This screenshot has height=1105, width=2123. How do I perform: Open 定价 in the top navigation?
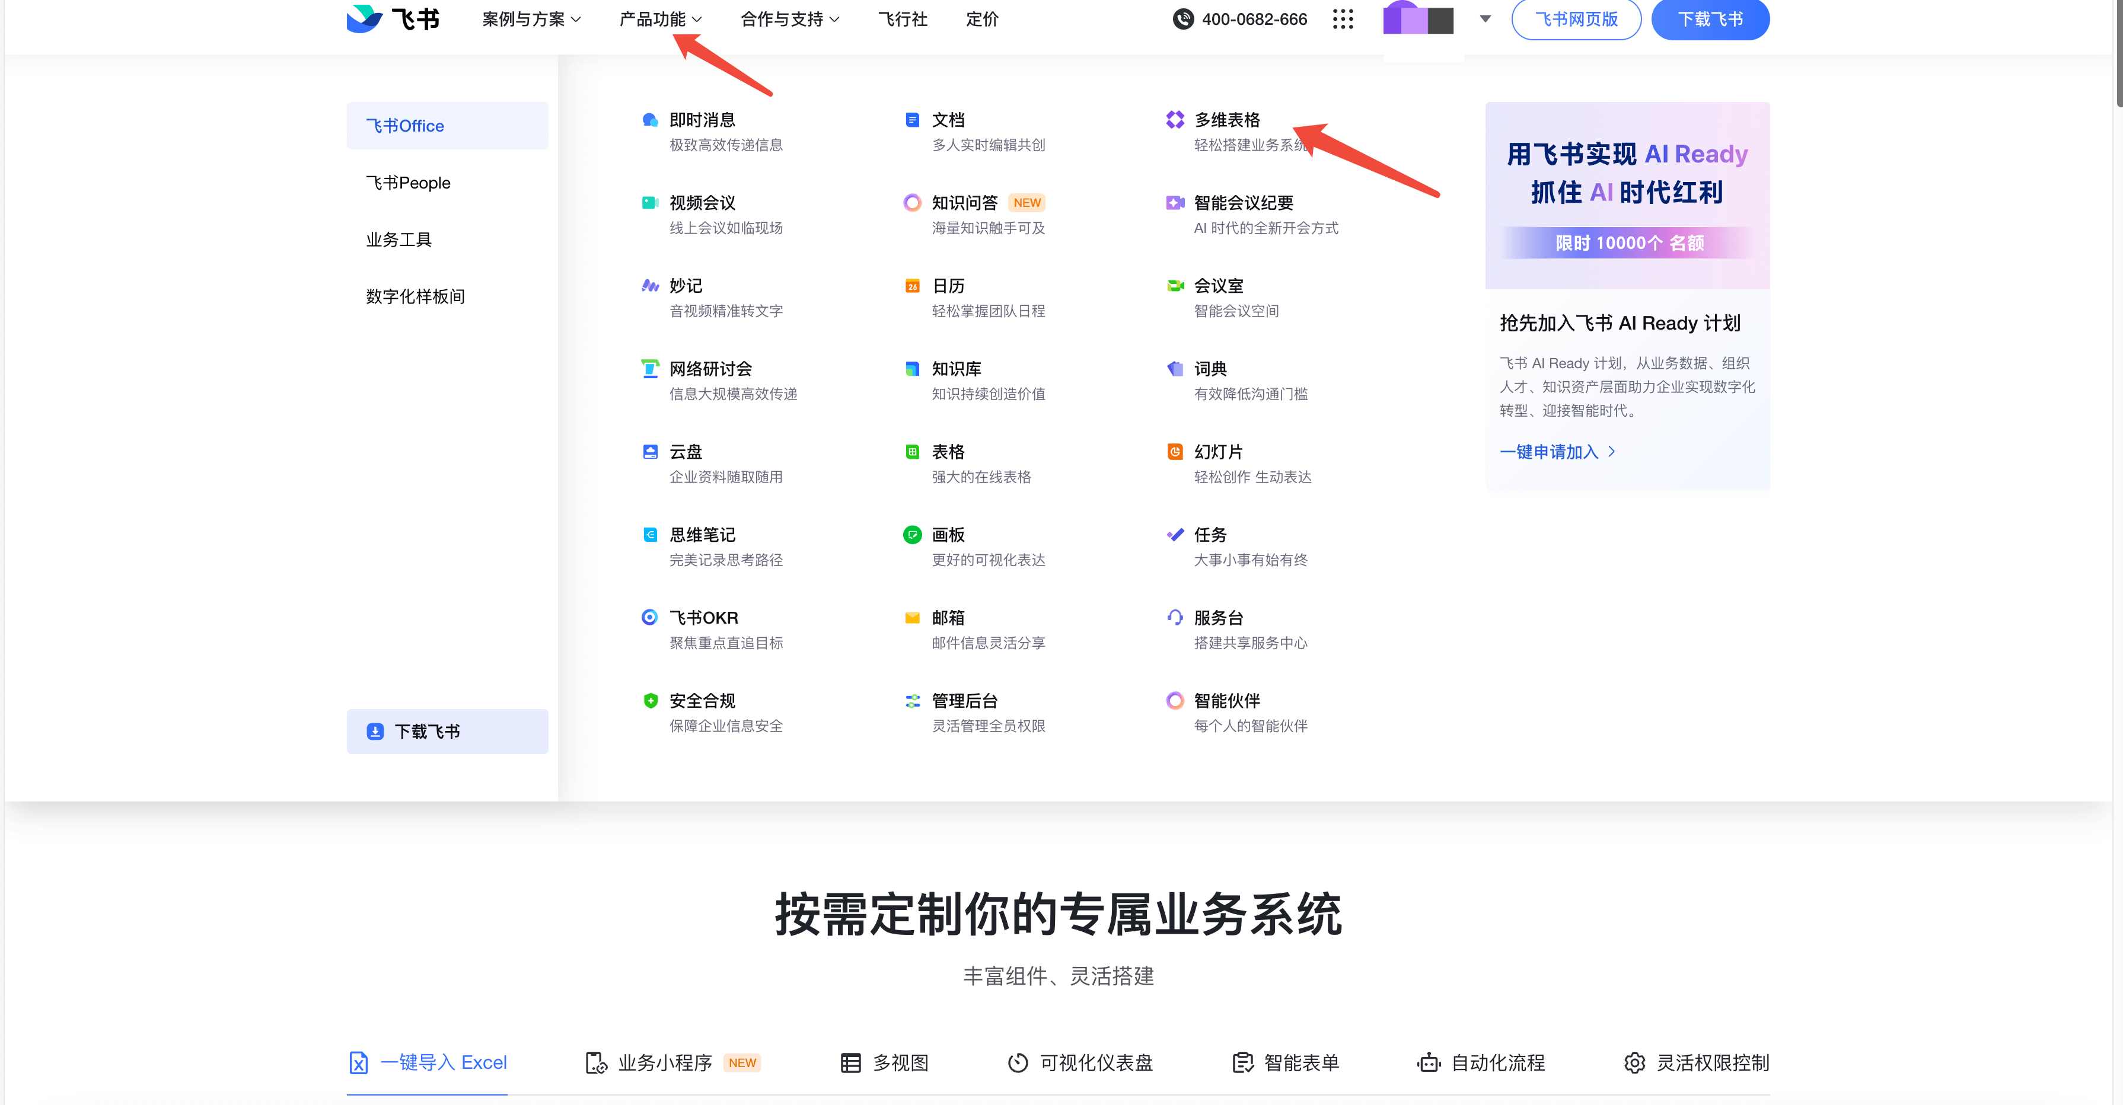[981, 19]
